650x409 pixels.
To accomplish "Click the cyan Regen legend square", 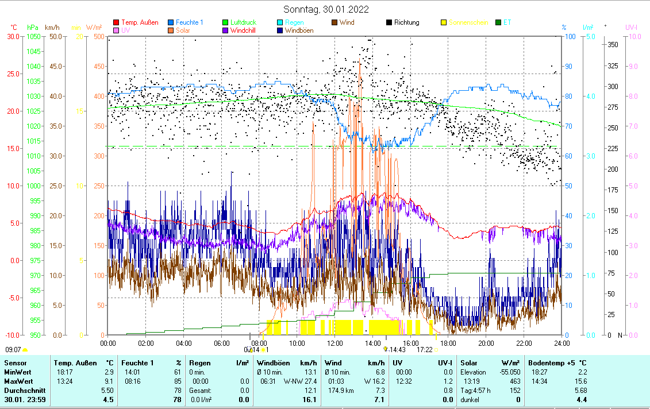I will coord(280,23).
